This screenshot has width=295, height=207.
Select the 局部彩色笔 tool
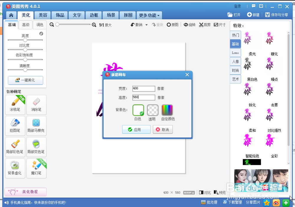click(15, 147)
